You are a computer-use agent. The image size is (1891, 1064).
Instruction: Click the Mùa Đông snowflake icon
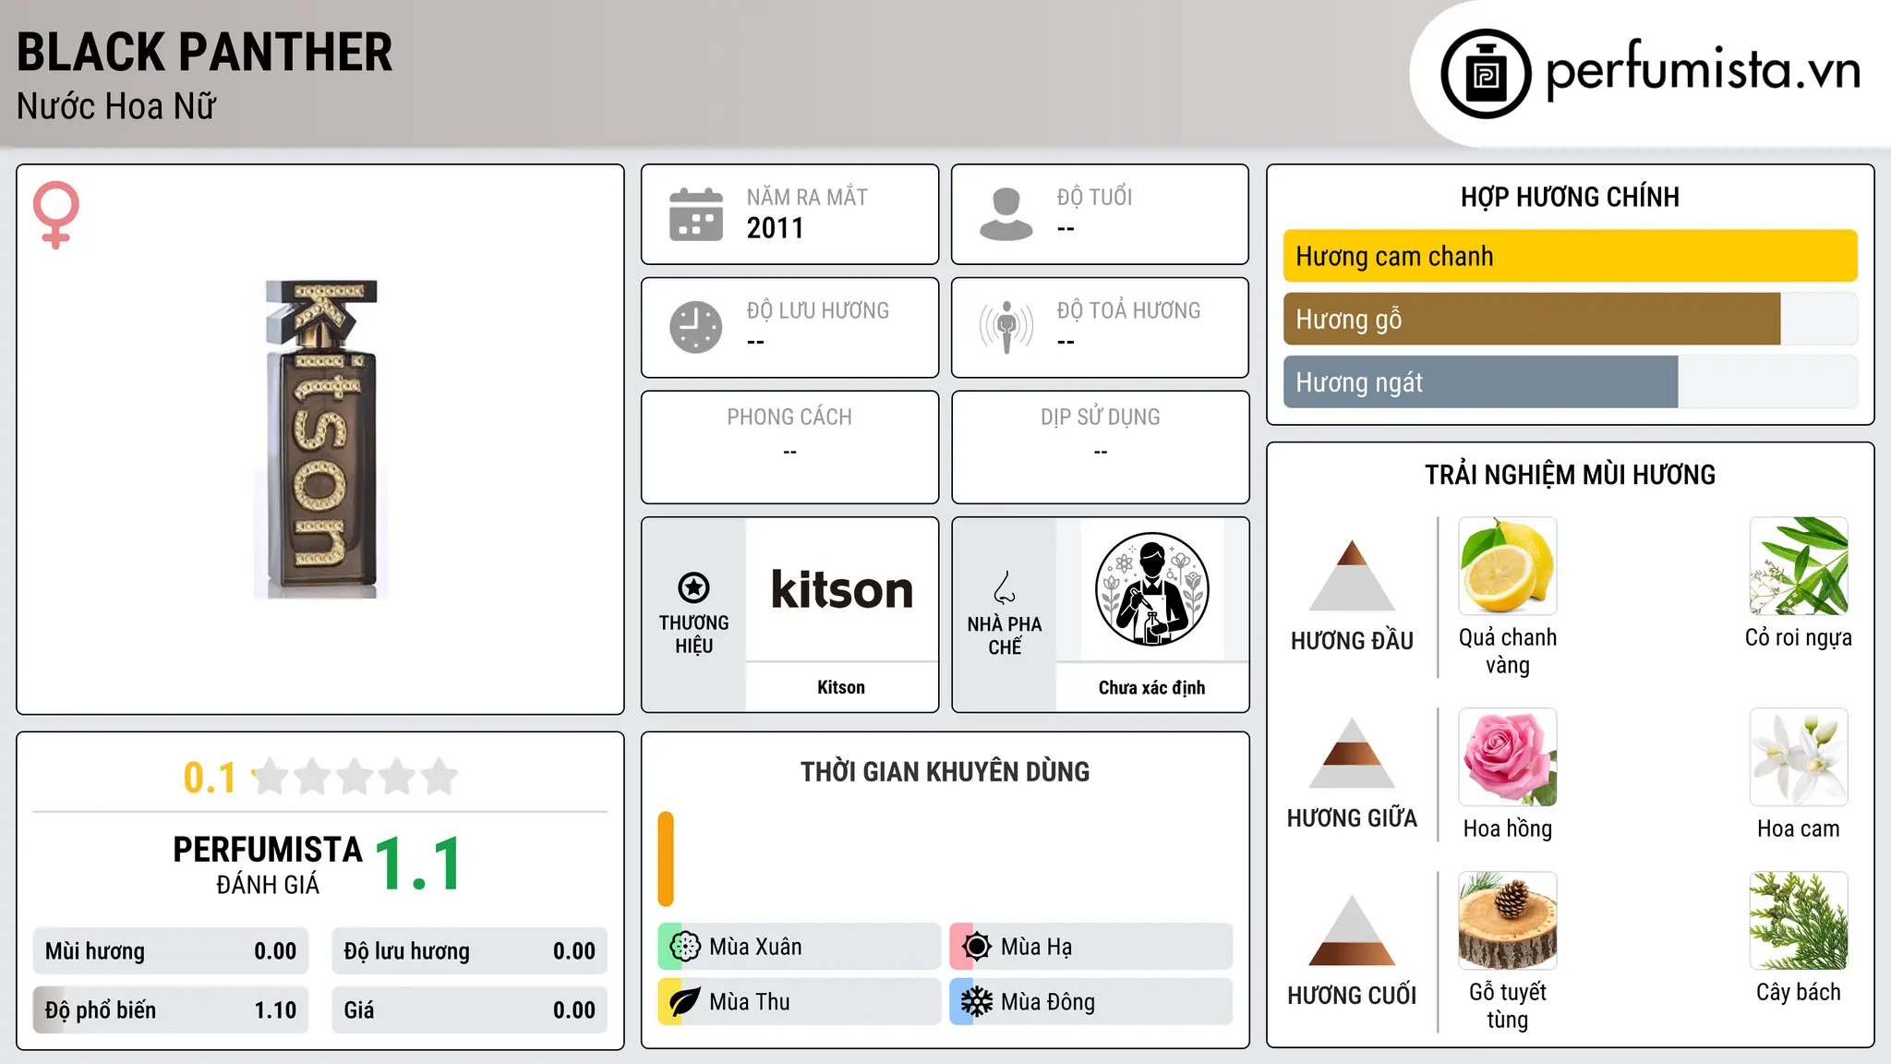(x=977, y=1002)
